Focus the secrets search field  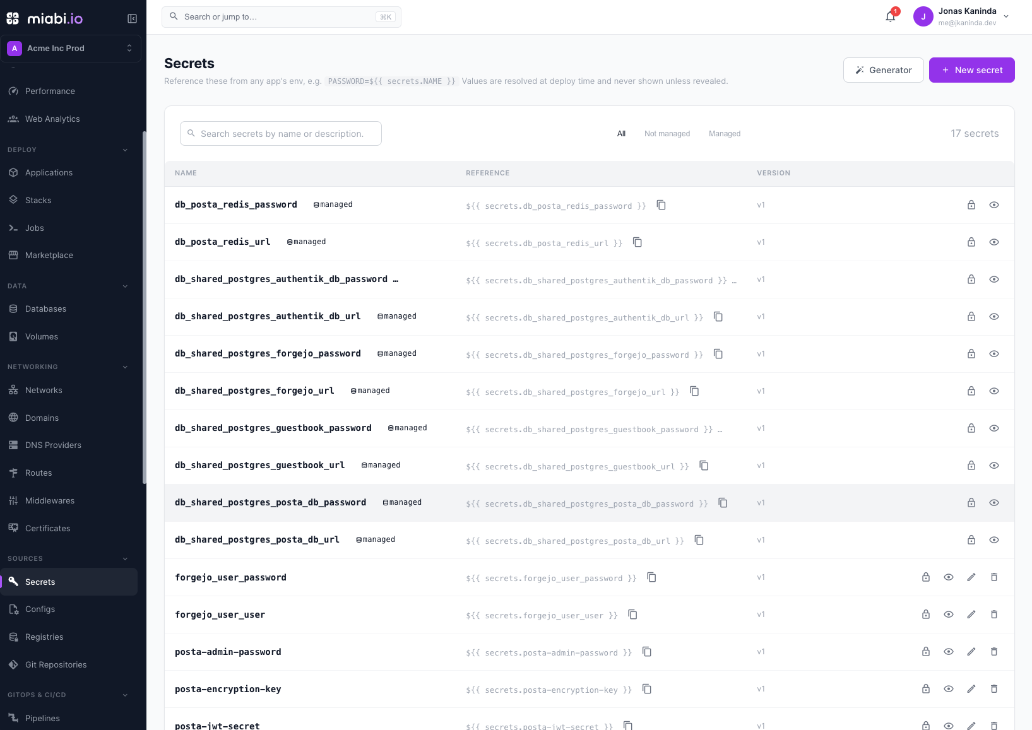tap(281, 134)
